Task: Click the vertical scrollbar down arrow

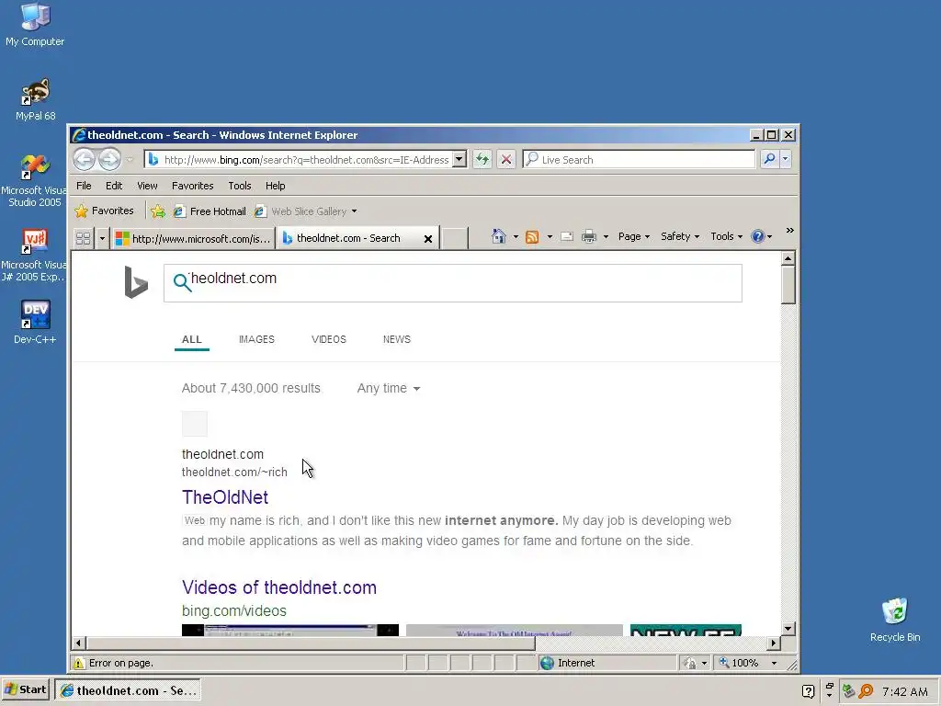Action: pos(788,629)
